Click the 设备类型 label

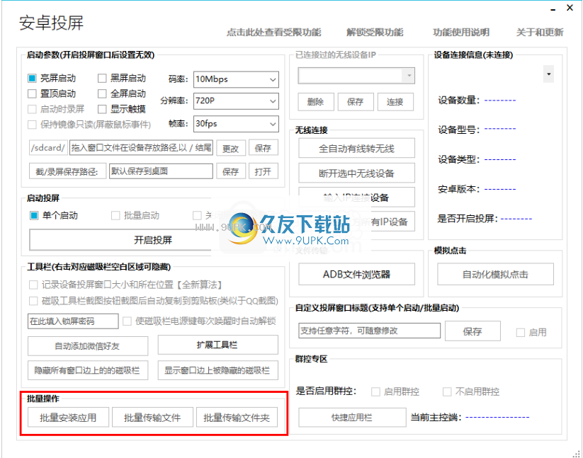click(x=459, y=159)
